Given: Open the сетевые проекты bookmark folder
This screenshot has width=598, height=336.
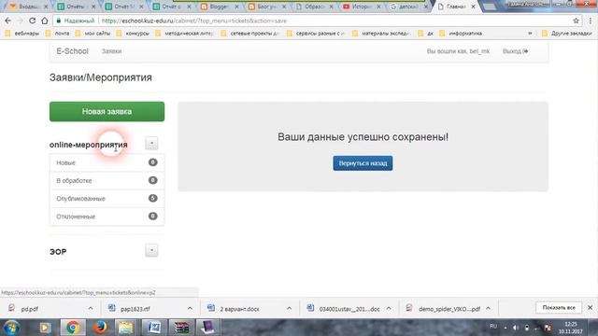Looking at the screenshot, I should coord(250,34).
